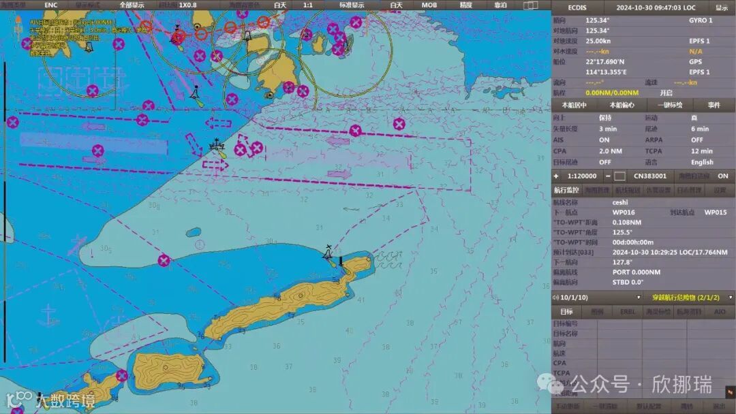Click the circled caution symbol above long island
This screenshot has width=736, height=414.
click(x=200, y=244)
